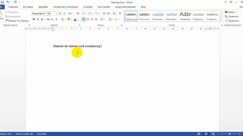
Task: Toggle italic formatting (К)
Action: click(38, 19)
